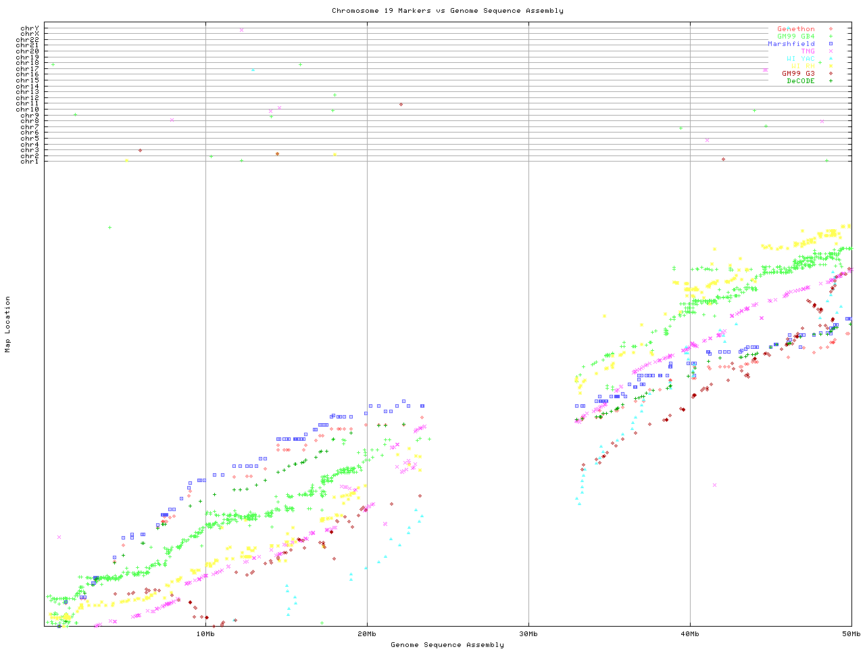
Task: Click the chr1 row label
Action: 30,162
